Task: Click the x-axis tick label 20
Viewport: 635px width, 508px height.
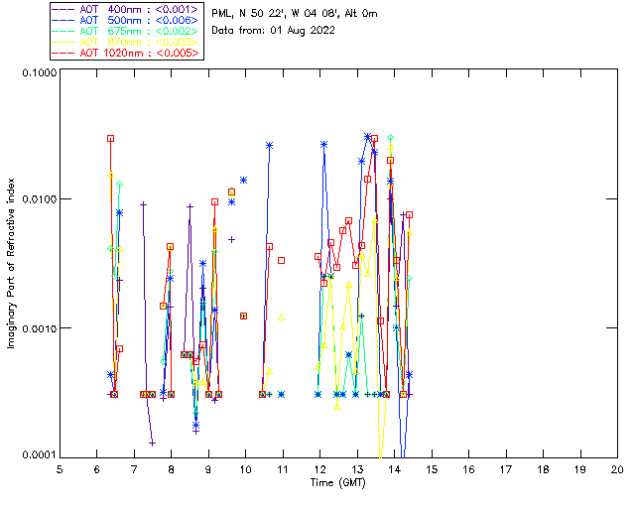Action: [x=617, y=469]
